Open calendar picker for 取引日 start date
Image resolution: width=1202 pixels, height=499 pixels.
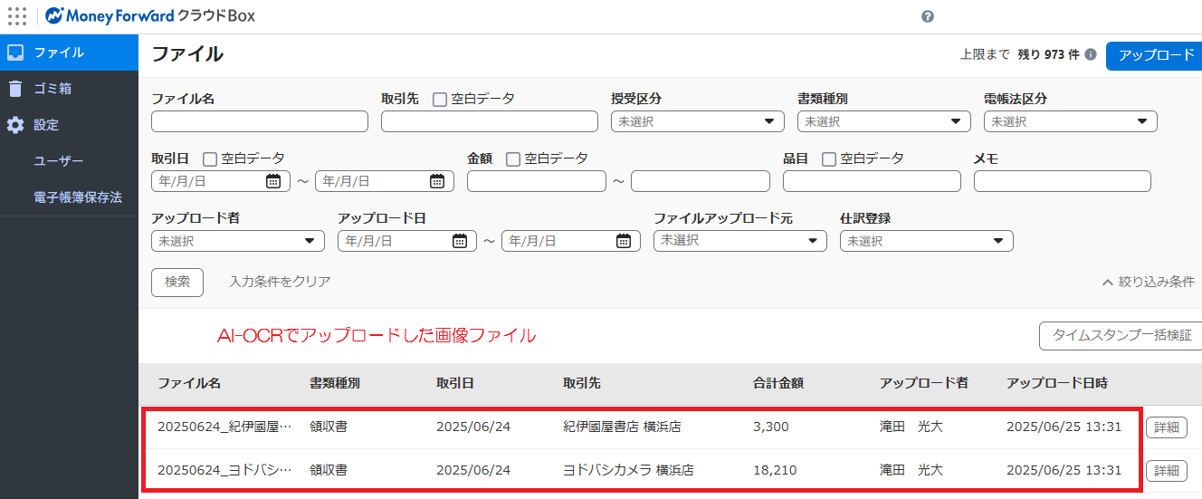(273, 181)
